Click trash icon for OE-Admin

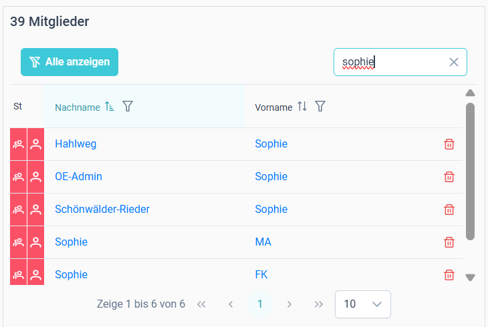pyautogui.click(x=449, y=177)
